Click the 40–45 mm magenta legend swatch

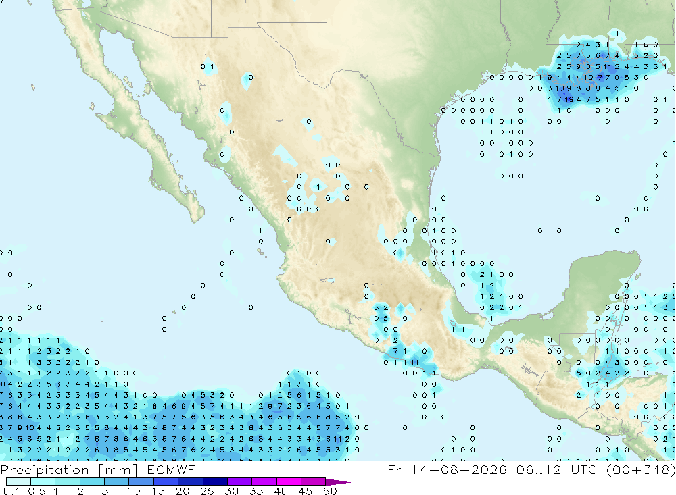(x=289, y=481)
